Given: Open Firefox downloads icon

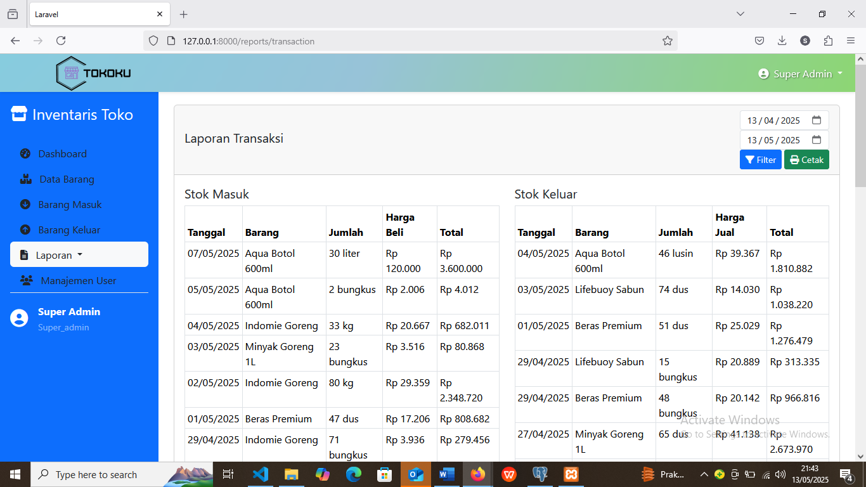Looking at the screenshot, I should pyautogui.click(x=782, y=41).
